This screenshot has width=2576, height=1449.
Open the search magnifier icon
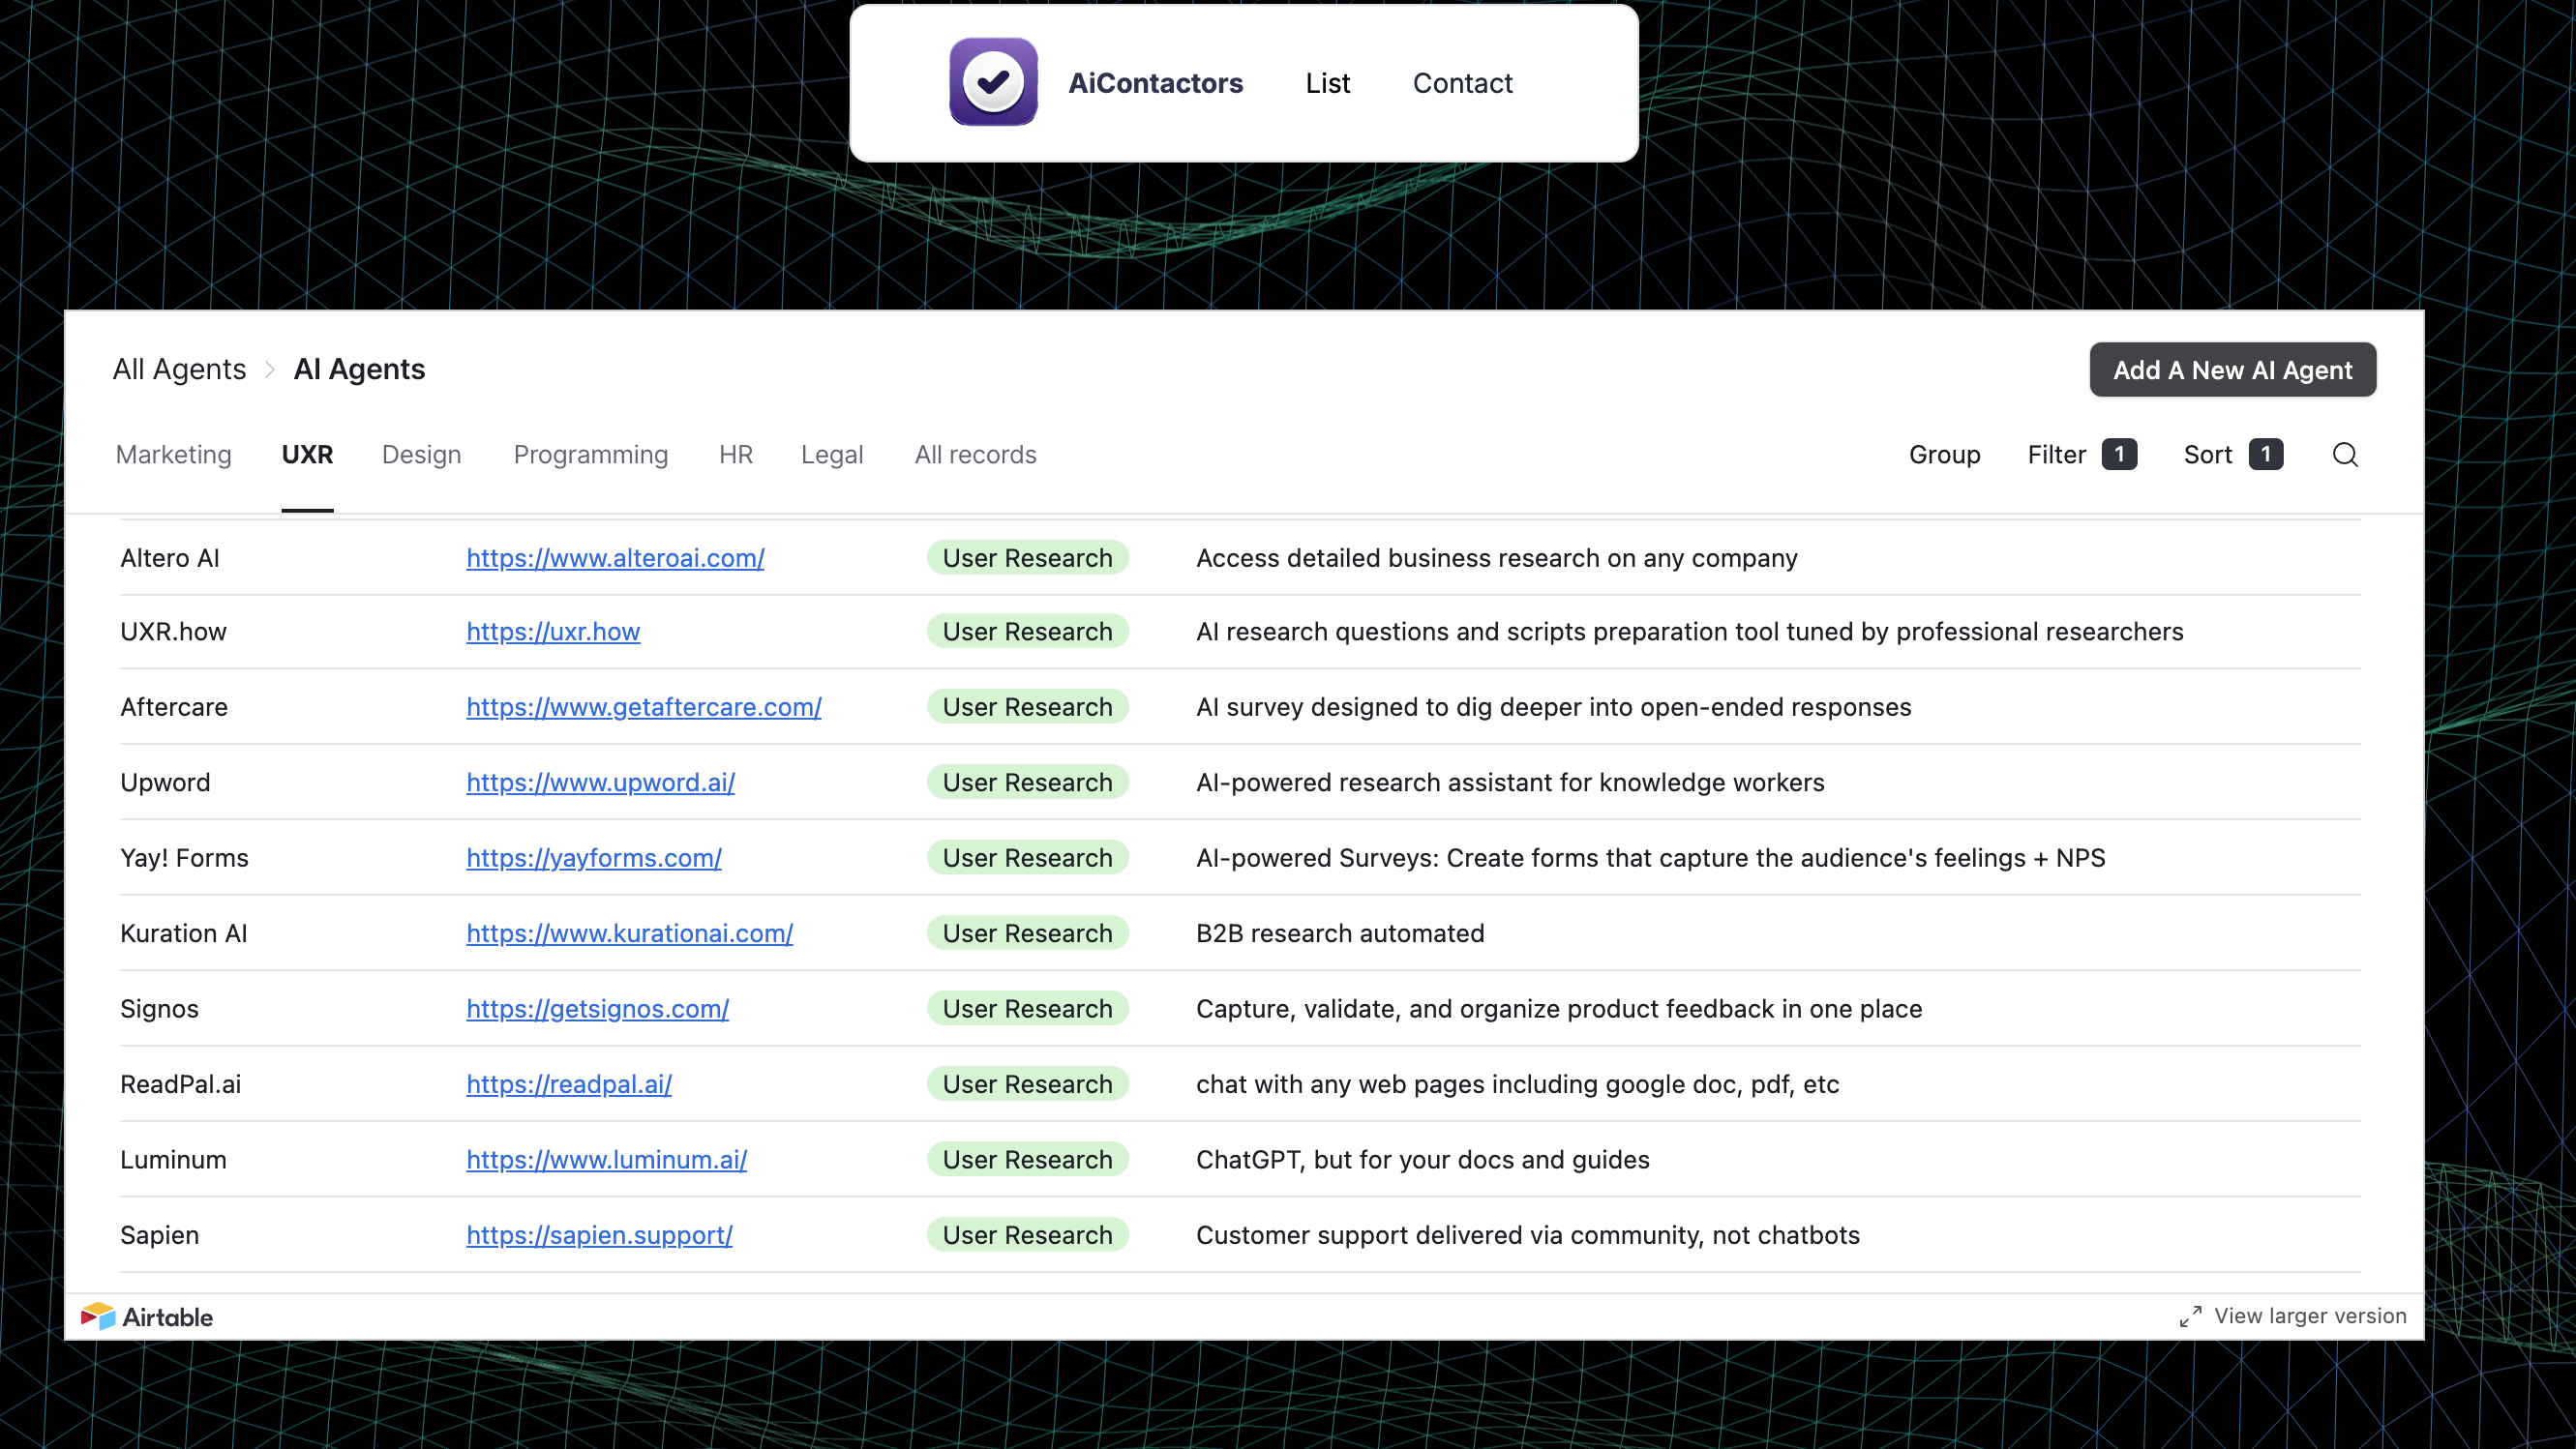pyautogui.click(x=2345, y=455)
